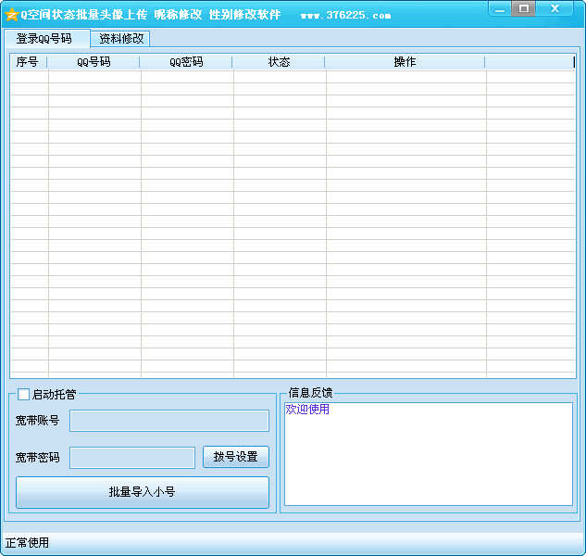Click the 拨号设置 button

pyautogui.click(x=236, y=457)
